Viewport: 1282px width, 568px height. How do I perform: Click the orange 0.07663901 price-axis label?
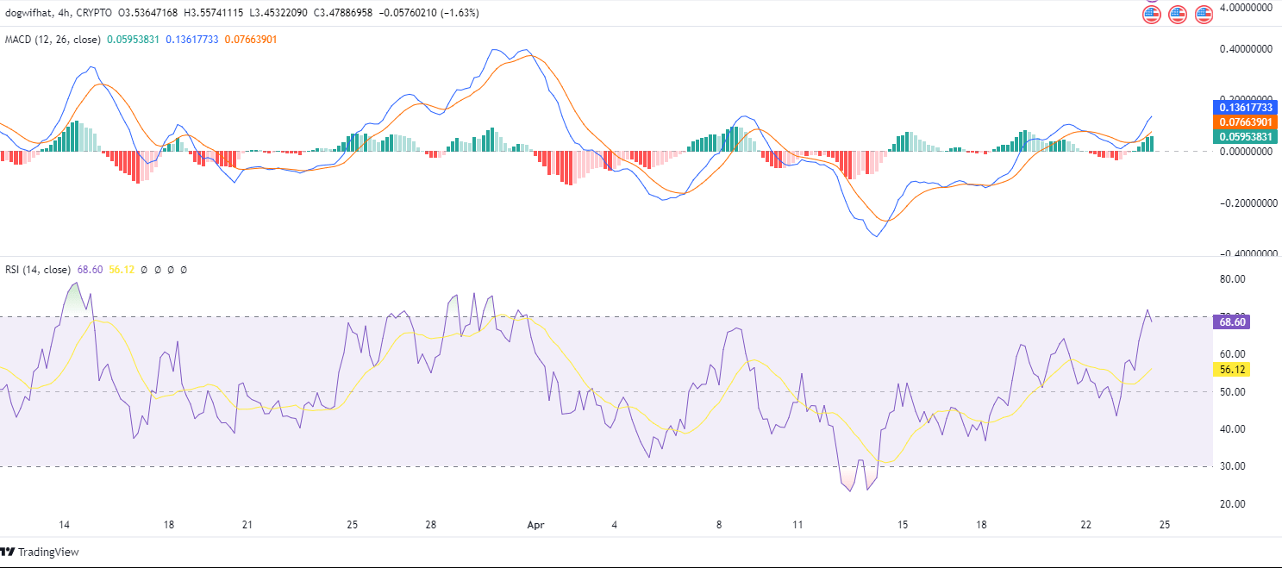pos(1245,122)
